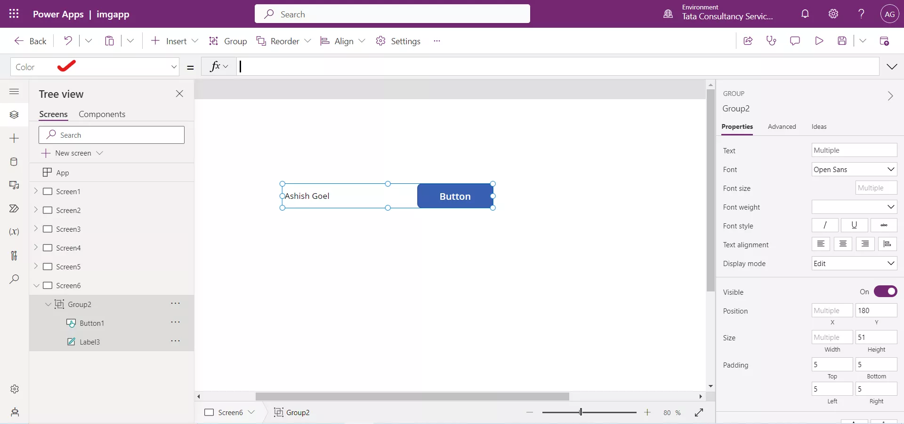Switch to the Components tab
The width and height of the screenshot is (904, 424).
[x=102, y=114]
